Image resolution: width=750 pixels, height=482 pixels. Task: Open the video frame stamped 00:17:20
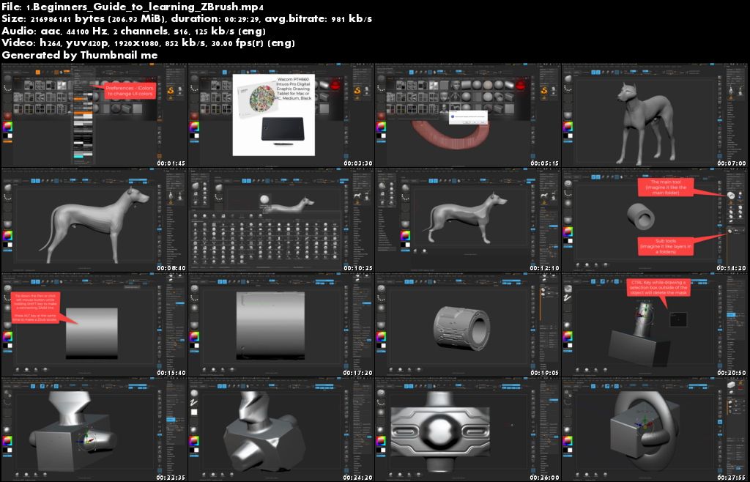(281, 325)
